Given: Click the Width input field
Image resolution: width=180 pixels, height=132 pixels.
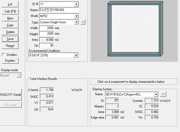Looking at the screenshot, I should pos(46,28).
